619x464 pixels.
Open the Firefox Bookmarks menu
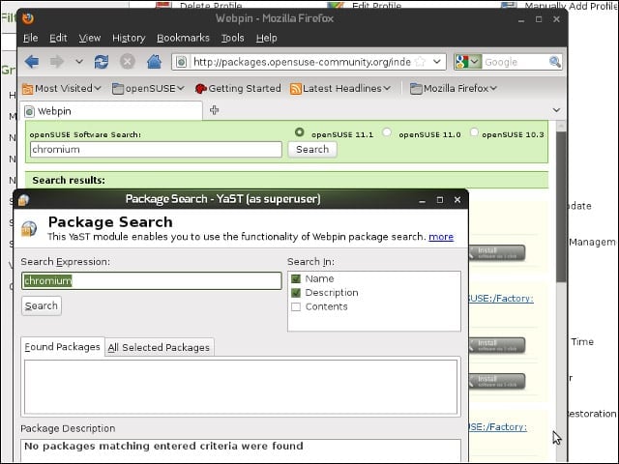coord(183,38)
